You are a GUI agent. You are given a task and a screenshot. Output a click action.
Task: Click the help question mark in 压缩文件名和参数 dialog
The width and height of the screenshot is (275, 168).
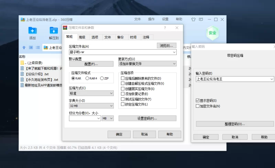pyautogui.click(x=165, y=28)
